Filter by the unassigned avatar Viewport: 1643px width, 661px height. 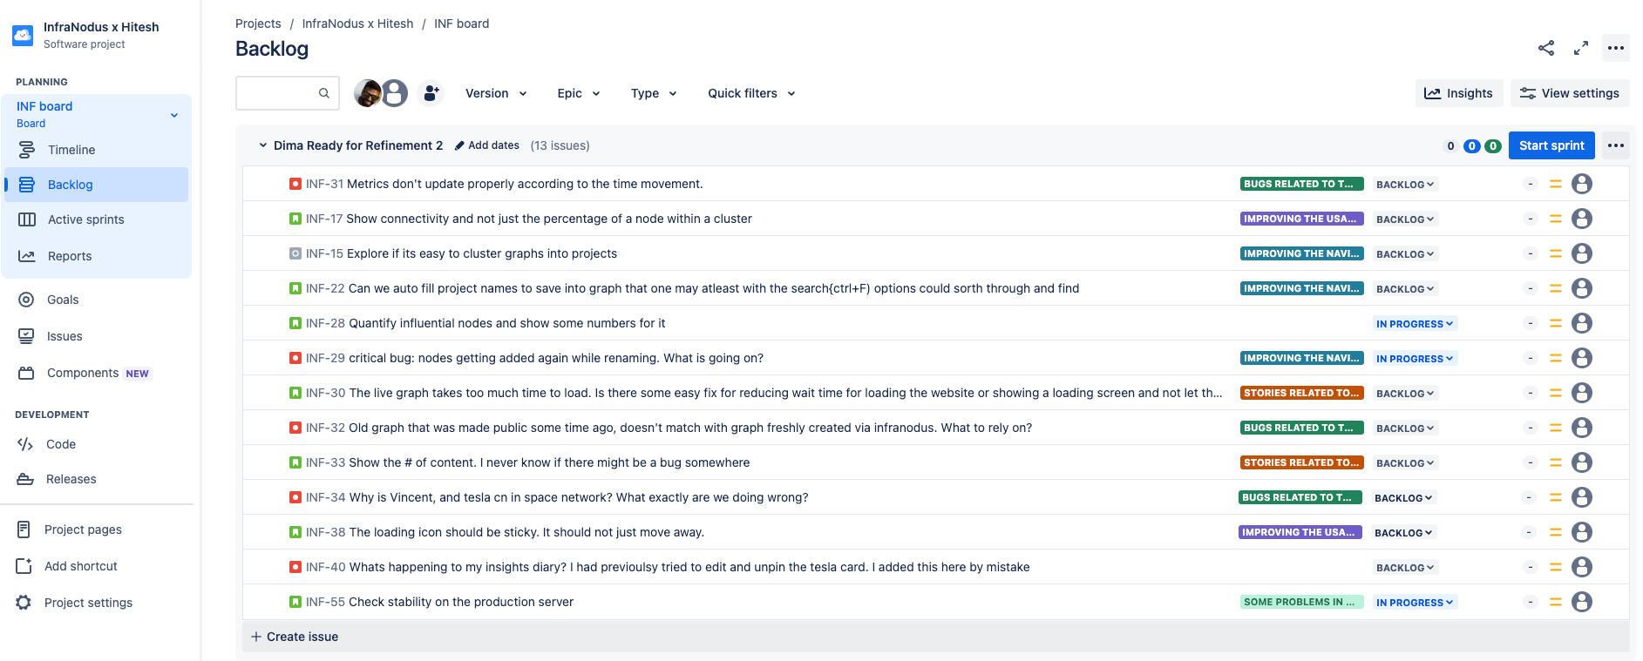pyautogui.click(x=395, y=92)
